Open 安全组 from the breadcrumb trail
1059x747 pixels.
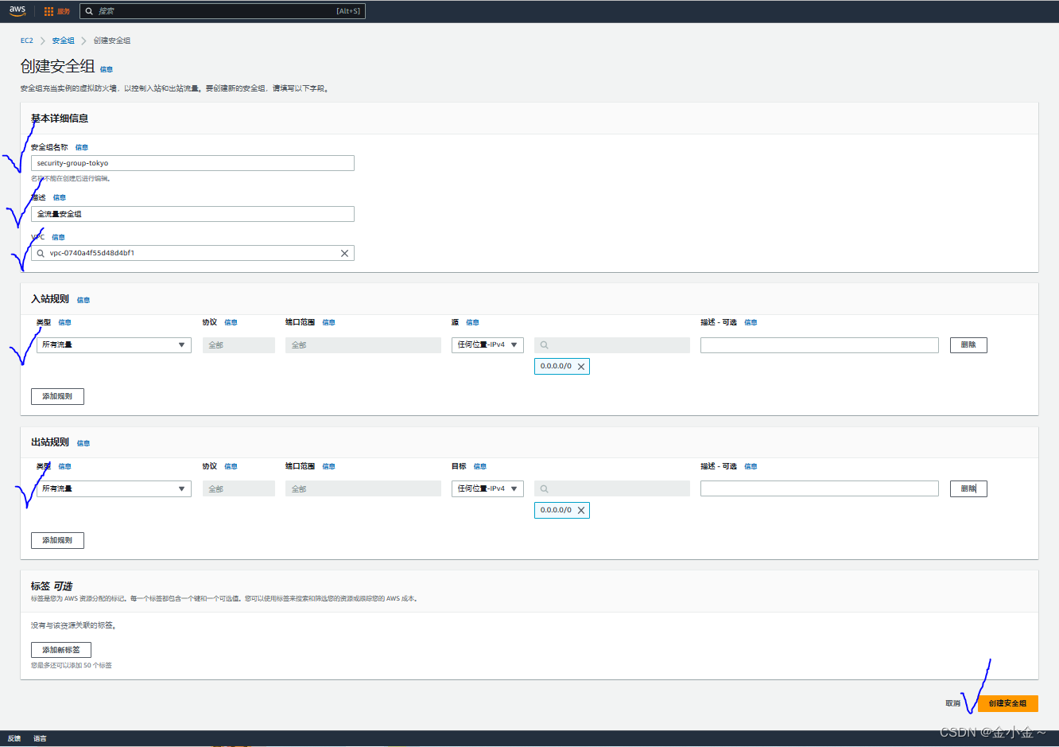(x=63, y=40)
